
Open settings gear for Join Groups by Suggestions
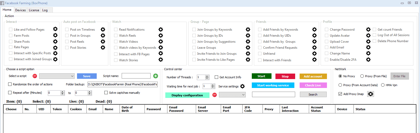248,41
